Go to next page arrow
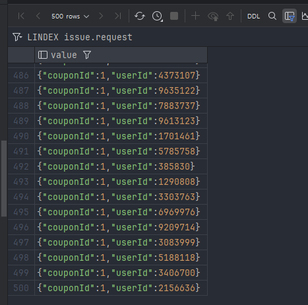 tap(101, 16)
